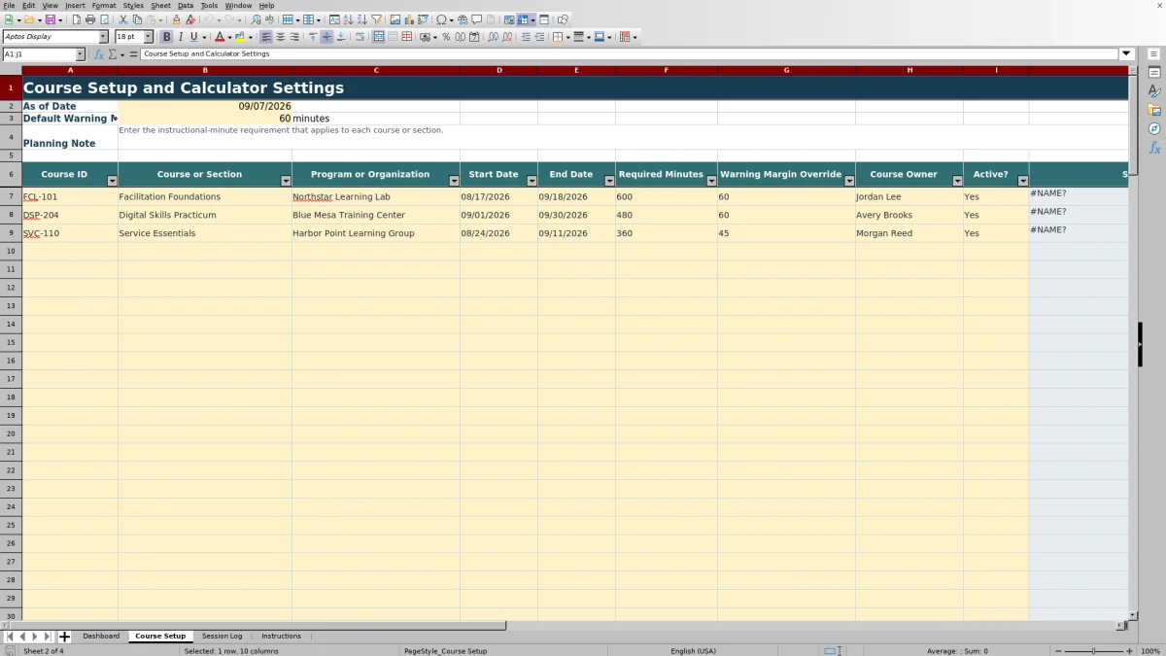Select the Blue Mesa Training Center cell

click(x=376, y=215)
